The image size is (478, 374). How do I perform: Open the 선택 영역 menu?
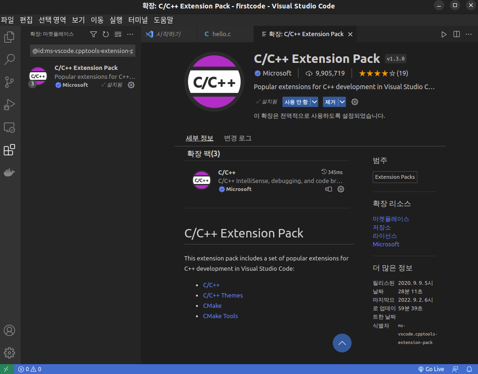click(52, 20)
